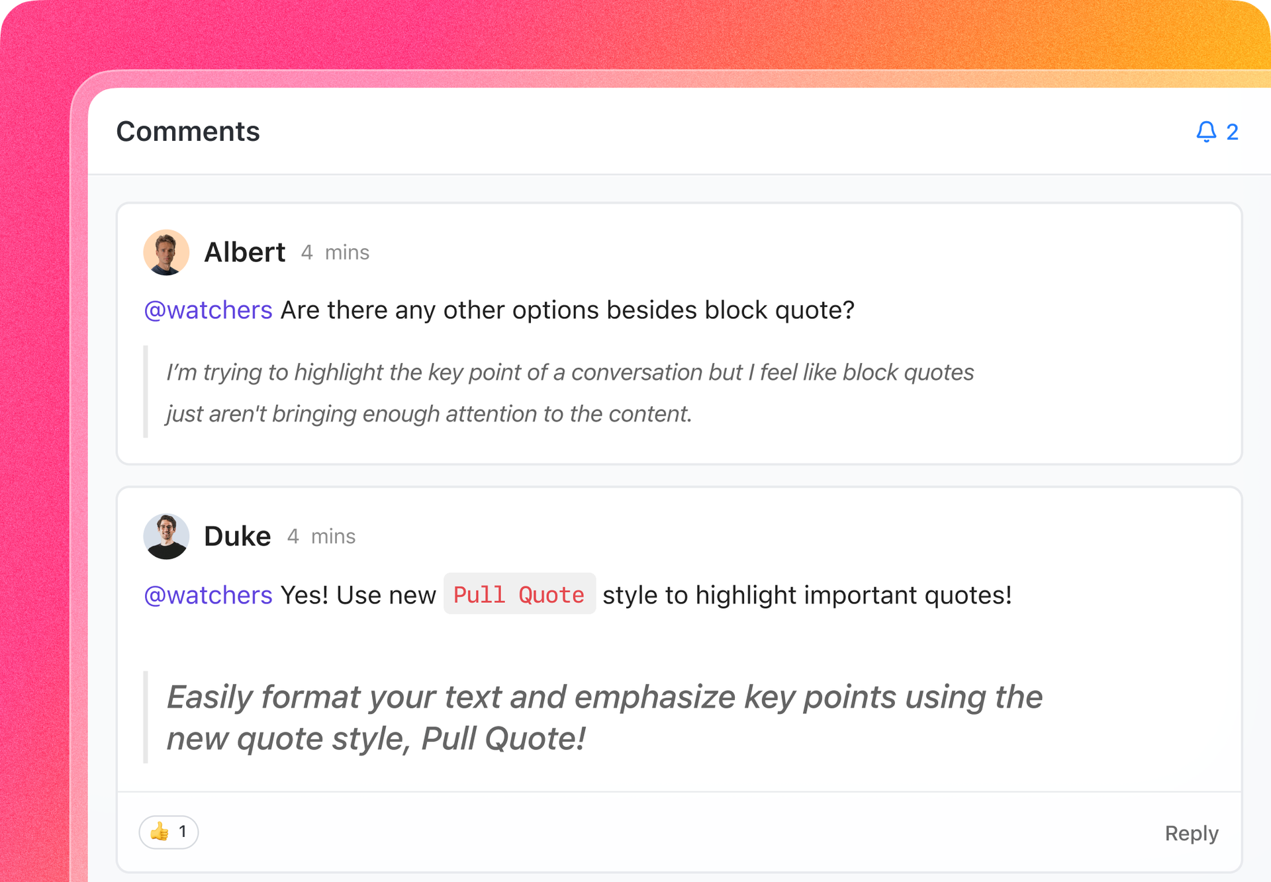This screenshot has height=882, width=1271.
Task: Click the Duke author name
Action: [237, 536]
